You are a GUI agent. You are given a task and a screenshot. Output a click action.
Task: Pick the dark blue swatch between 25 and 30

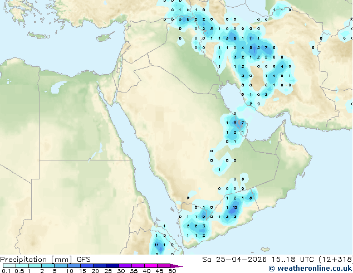click(112, 266)
